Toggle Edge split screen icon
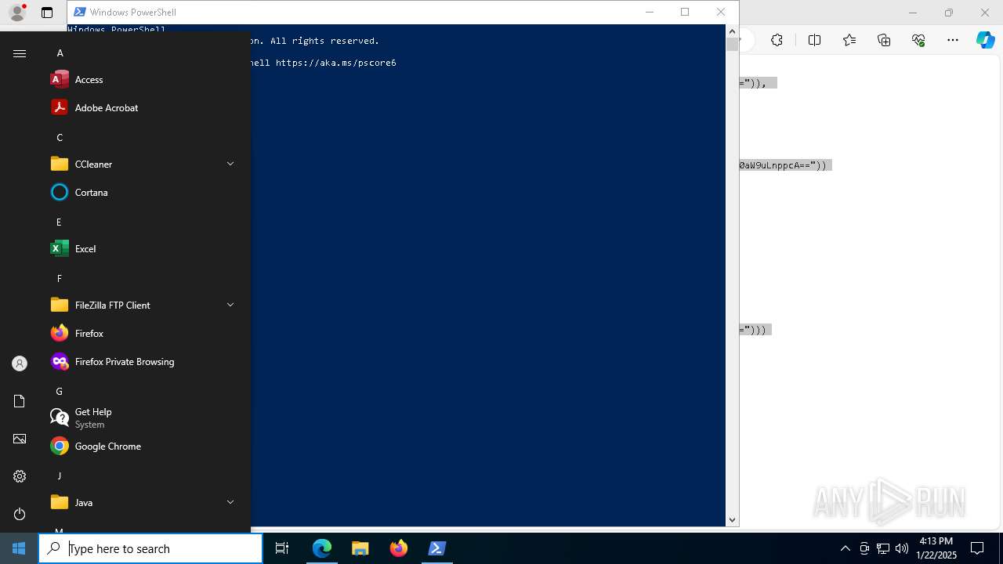 coord(814,40)
